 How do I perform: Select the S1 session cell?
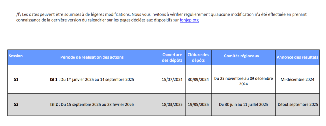point(16,79)
